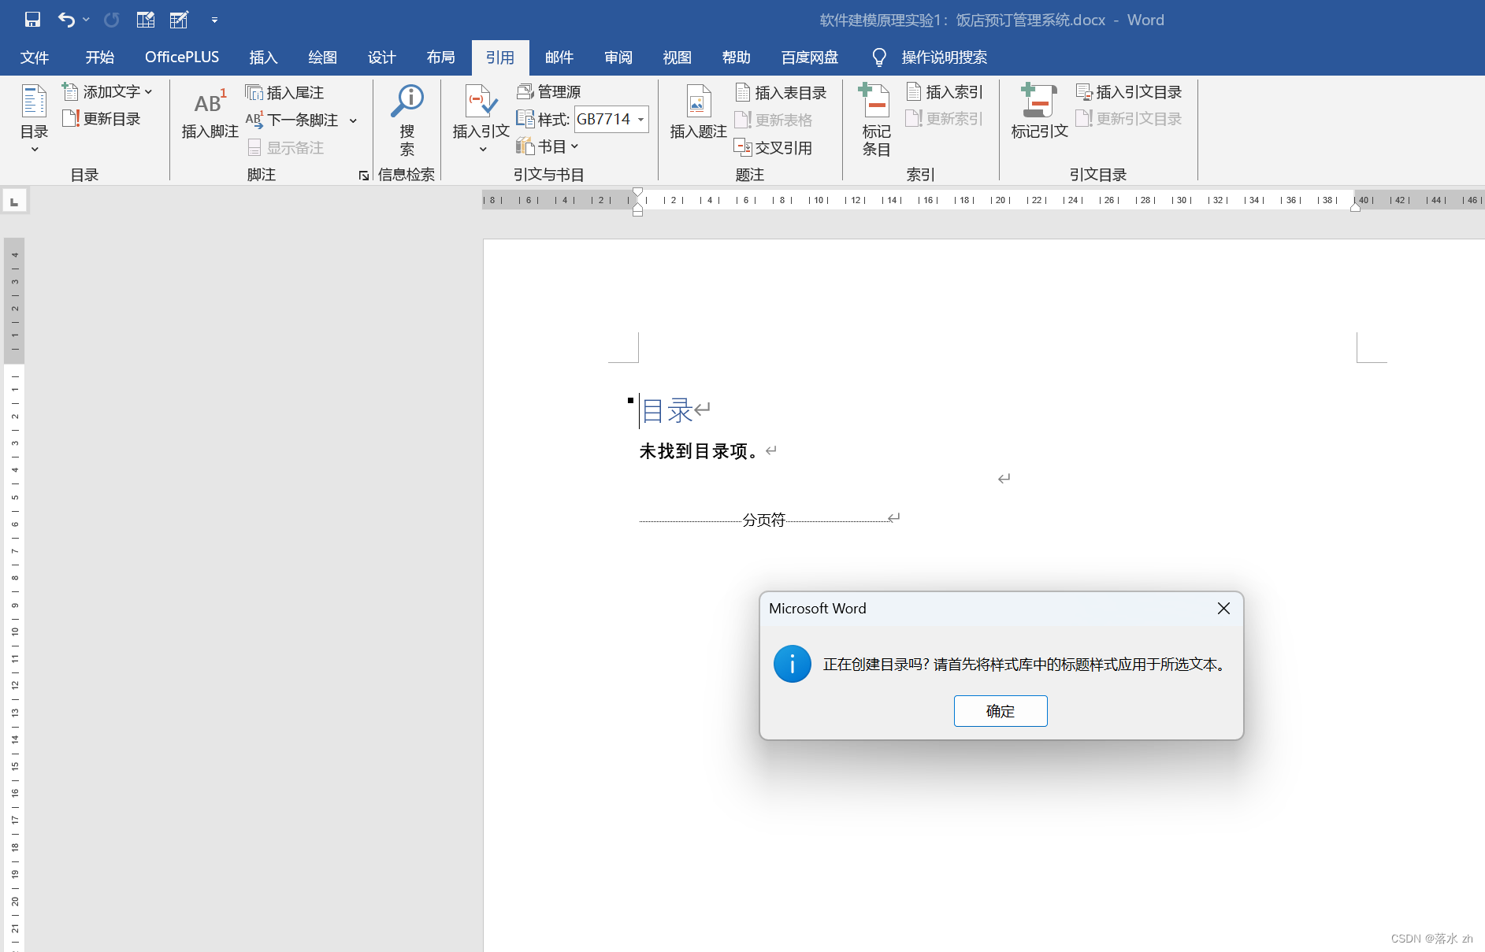Expand the 下一条脚注 dropdown arrow
The width and height of the screenshot is (1485, 952).
tap(353, 120)
